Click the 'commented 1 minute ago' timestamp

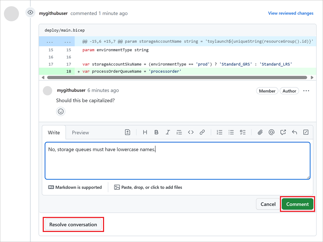[x=99, y=13]
